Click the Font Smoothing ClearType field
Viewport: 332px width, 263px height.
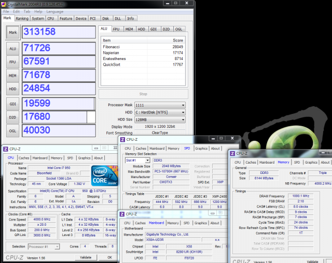coord(160,133)
